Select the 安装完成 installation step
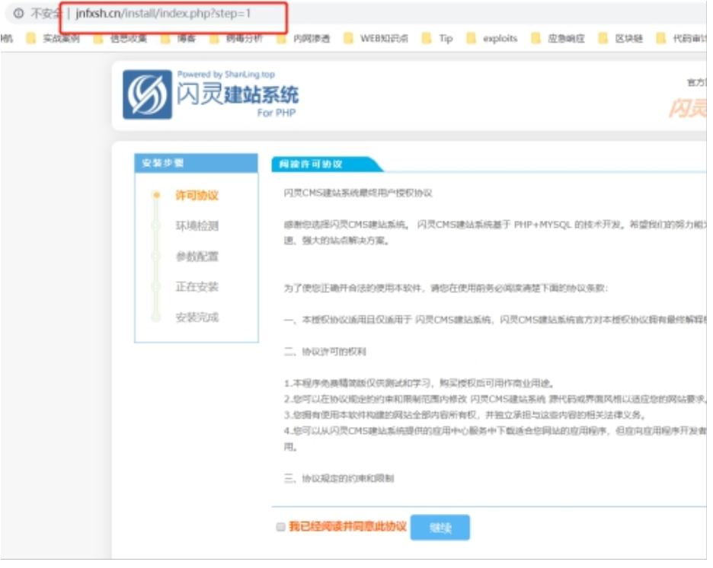This screenshot has height=568, width=713. click(x=198, y=318)
